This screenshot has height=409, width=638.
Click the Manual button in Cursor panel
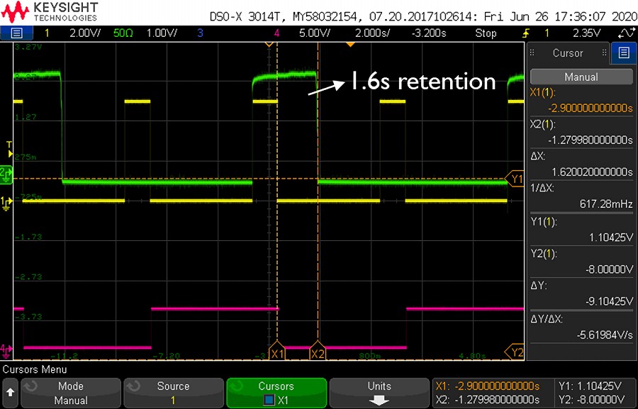(581, 77)
